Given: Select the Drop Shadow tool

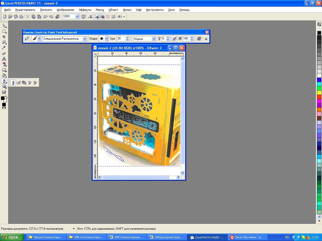Looking at the screenshot, I should tap(4, 86).
